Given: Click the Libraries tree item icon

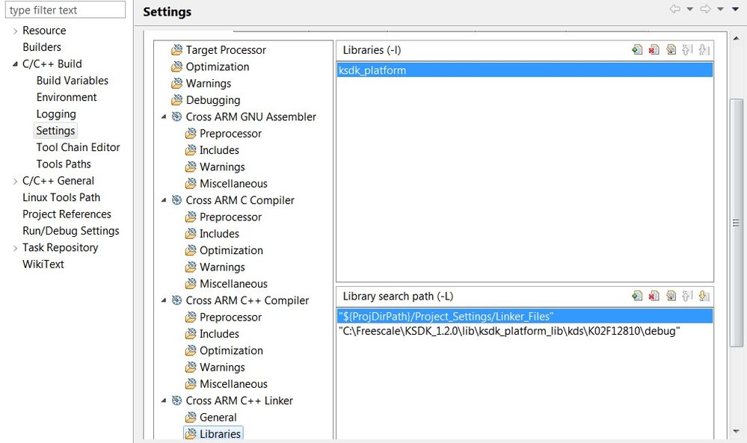Looking at the screenshot, I should tap(191, 433).
